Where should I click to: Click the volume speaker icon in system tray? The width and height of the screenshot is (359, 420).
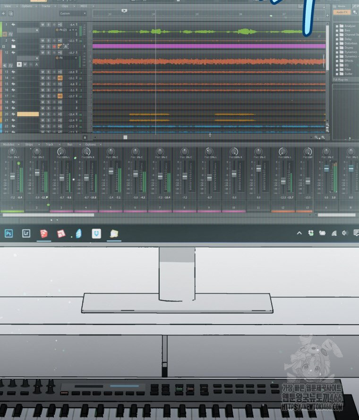pyautogui.click(x=344, y=233)
